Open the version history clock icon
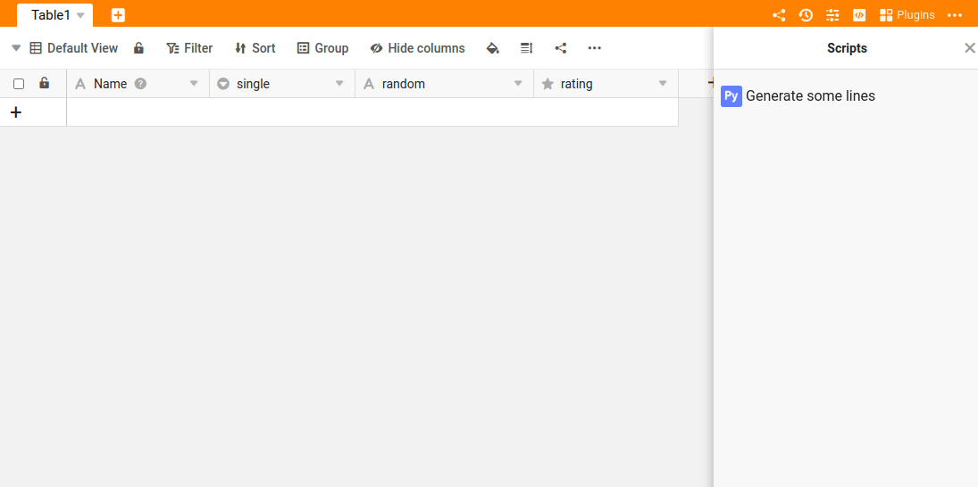 pos(806,15)
